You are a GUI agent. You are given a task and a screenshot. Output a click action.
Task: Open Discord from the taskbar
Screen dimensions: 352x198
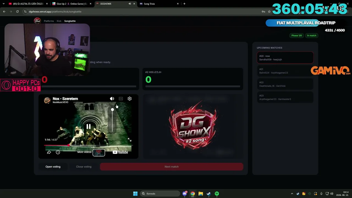click(x=185, y=194)
